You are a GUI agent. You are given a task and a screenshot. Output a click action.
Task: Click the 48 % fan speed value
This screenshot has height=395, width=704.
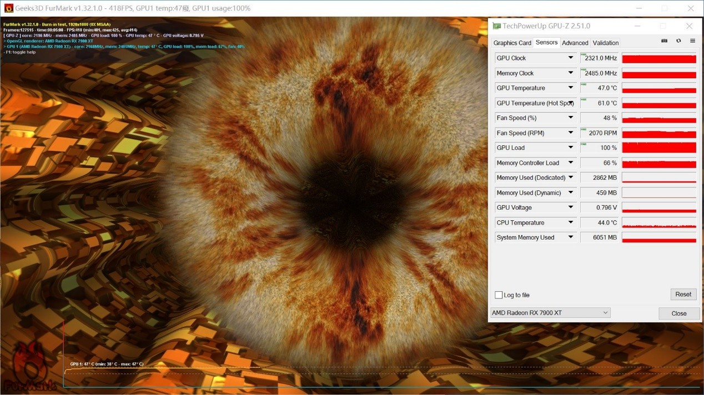[x=599, y=118]
